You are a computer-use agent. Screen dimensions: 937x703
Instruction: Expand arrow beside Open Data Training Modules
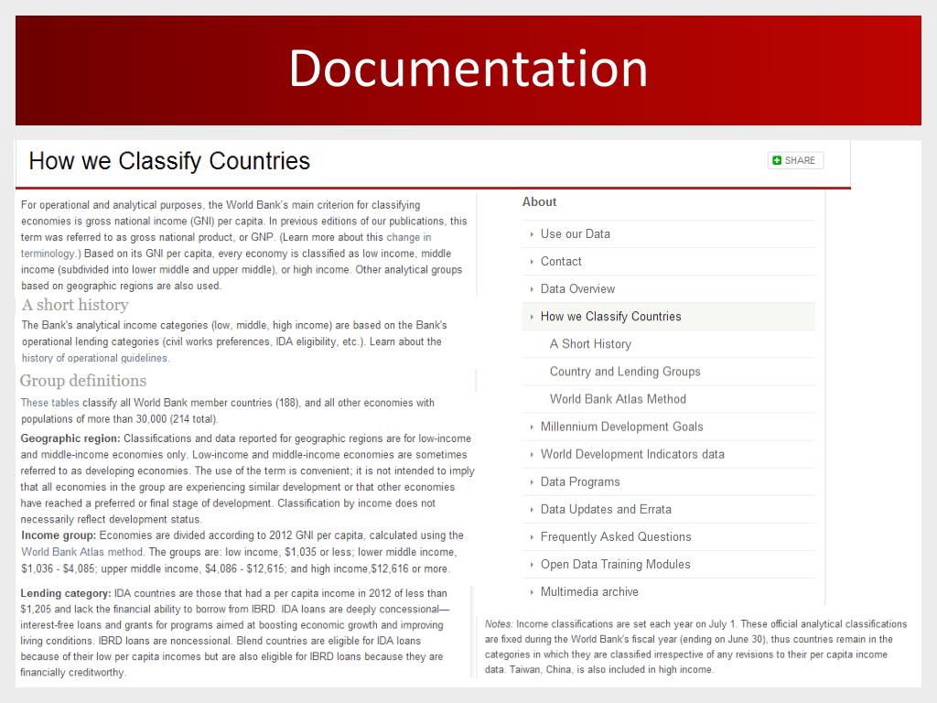click(532, 564)
